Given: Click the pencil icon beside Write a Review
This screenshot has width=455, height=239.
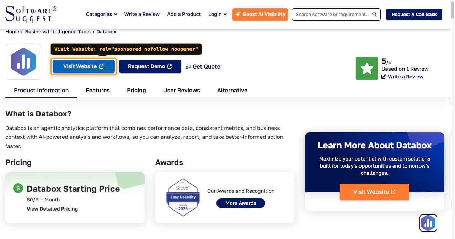Looking at the screenshot, I should (x=384, y=77).
